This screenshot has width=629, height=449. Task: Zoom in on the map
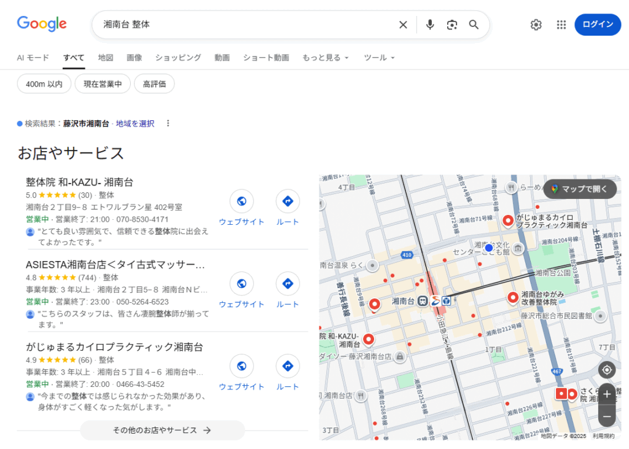pyautogui.click(x=607, y=394)
